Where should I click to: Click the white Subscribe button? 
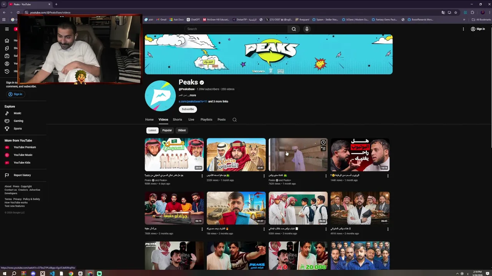click(x=188, y=109)
